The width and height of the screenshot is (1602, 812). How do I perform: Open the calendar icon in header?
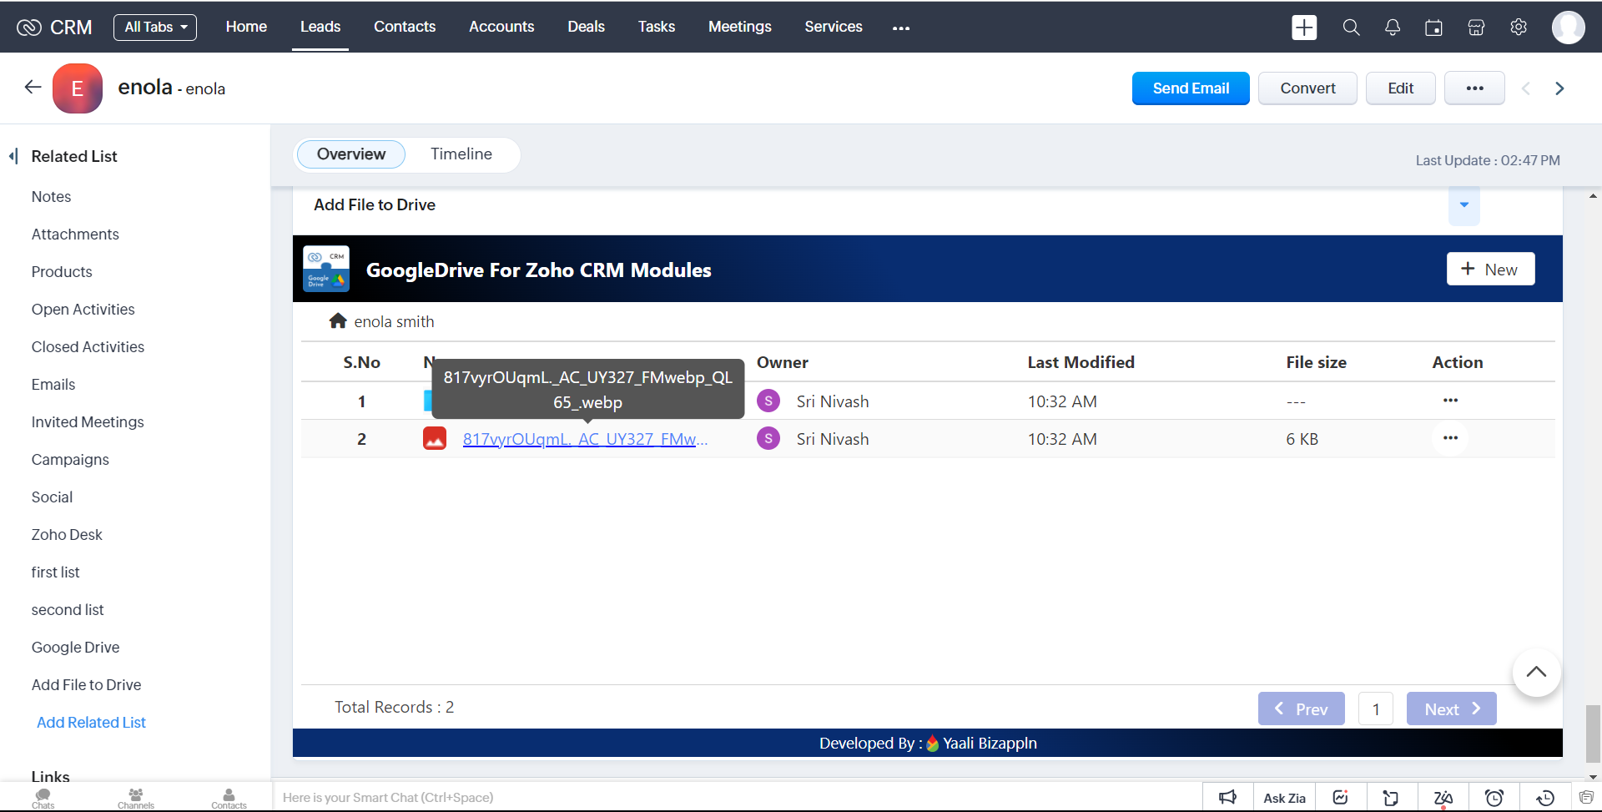coord(1433,28)
